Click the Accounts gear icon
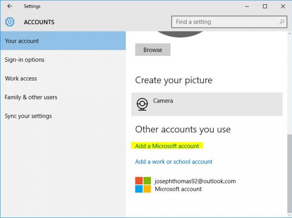This screenshot has width=292, height=218. click(x=10, y=22)
